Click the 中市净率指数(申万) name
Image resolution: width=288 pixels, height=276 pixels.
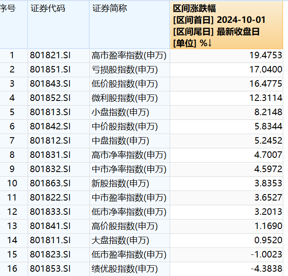click(129, 169)
